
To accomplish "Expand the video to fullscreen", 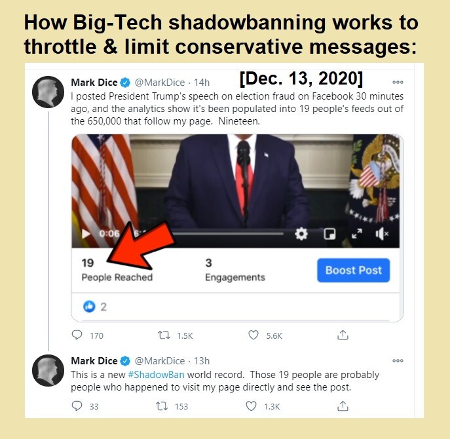I will [357, 234].
